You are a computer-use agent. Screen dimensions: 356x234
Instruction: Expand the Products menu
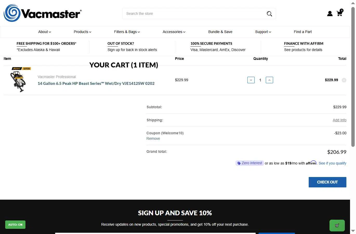[x=83, y=32]
